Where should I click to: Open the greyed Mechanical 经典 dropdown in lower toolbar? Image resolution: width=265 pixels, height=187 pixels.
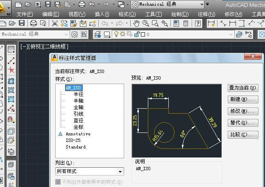(x=66, y=35)
